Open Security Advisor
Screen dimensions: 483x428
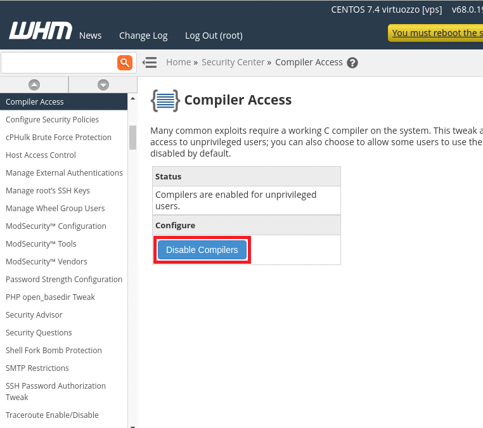[x=34, y=315]
